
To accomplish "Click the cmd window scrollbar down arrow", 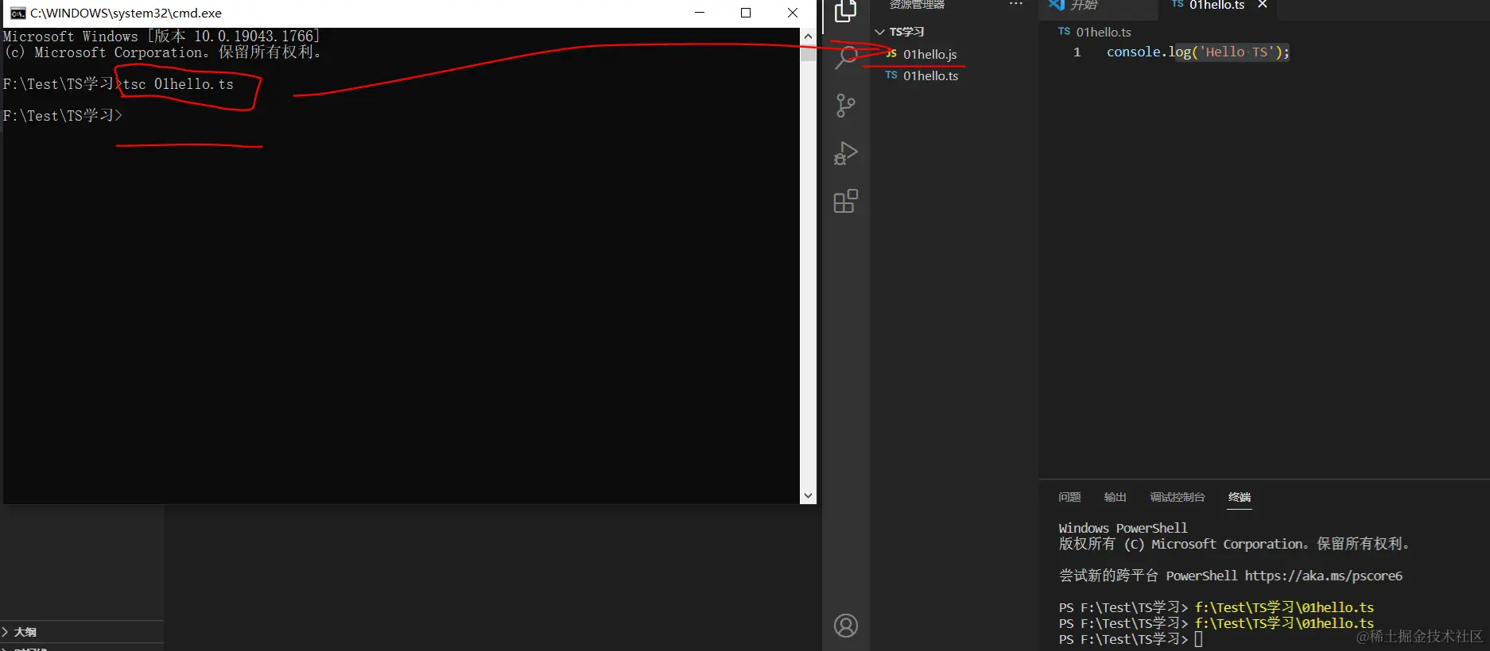I will pos(808,495).
